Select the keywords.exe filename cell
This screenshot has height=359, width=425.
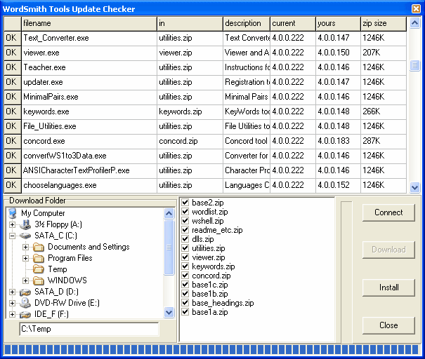coord(89,111)
